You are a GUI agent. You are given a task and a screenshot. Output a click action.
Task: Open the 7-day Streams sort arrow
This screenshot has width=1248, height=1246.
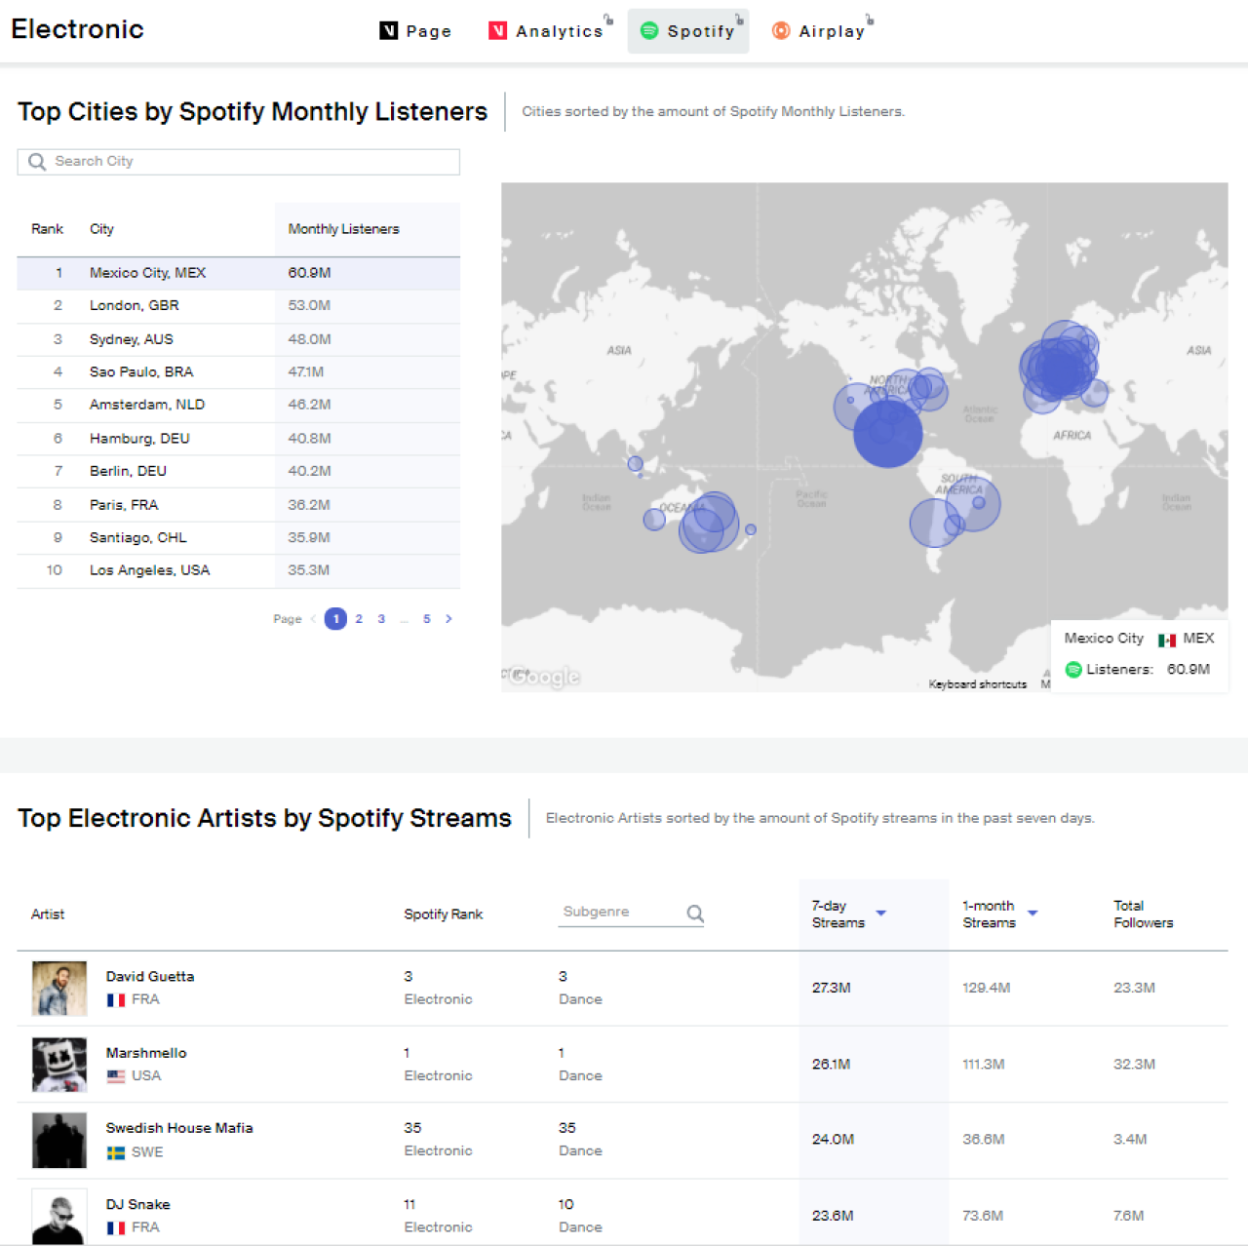pos(881,914)
